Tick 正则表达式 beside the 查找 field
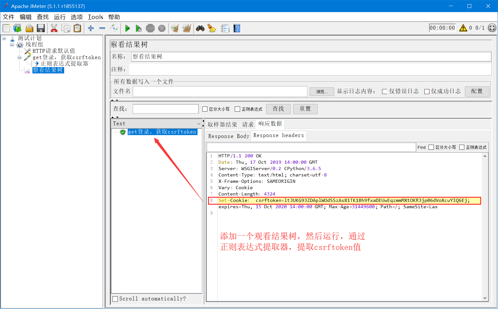The height and width of the screenshot is (309, 498). pos(237,109)
